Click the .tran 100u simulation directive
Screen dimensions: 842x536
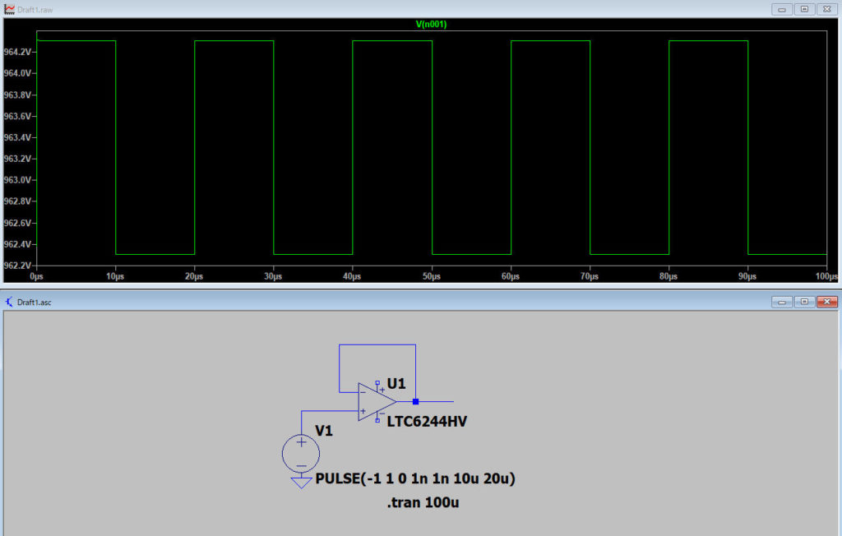pyautogui.click(x=422, y=502)
